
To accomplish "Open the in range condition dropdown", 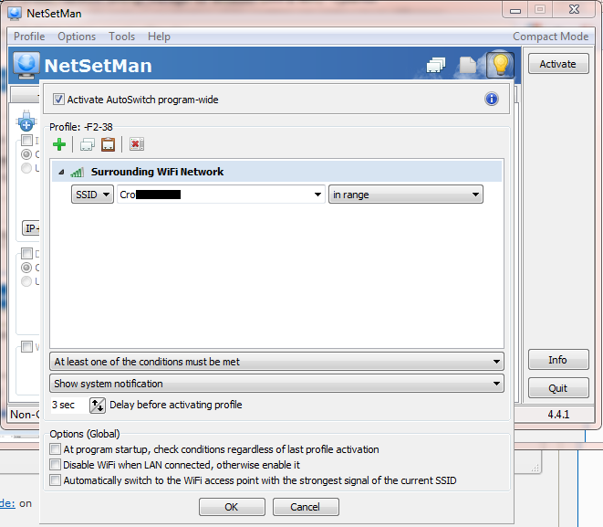I will click(406, 195).
